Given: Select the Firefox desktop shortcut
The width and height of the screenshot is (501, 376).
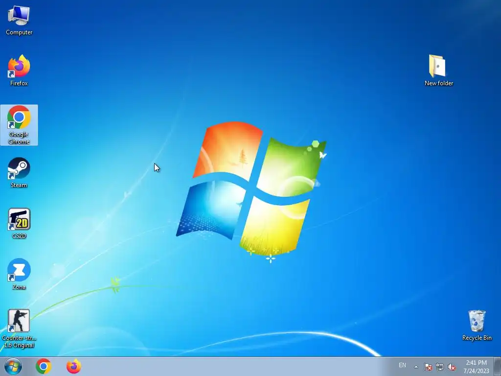Looking at the screenshot, I should click(x=19, y=70).
